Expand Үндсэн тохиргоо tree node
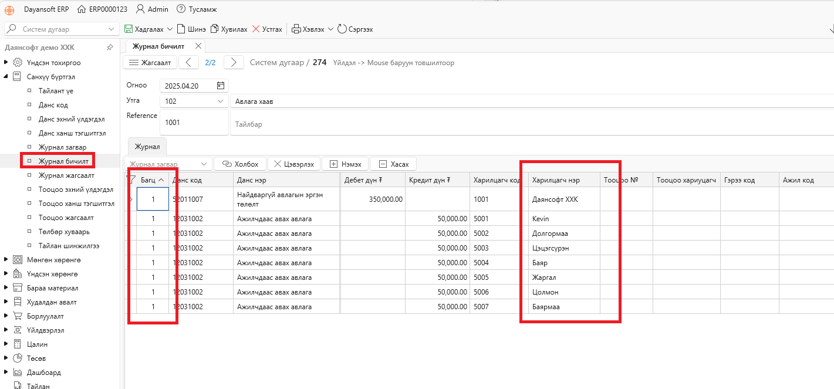 [6, 62]
